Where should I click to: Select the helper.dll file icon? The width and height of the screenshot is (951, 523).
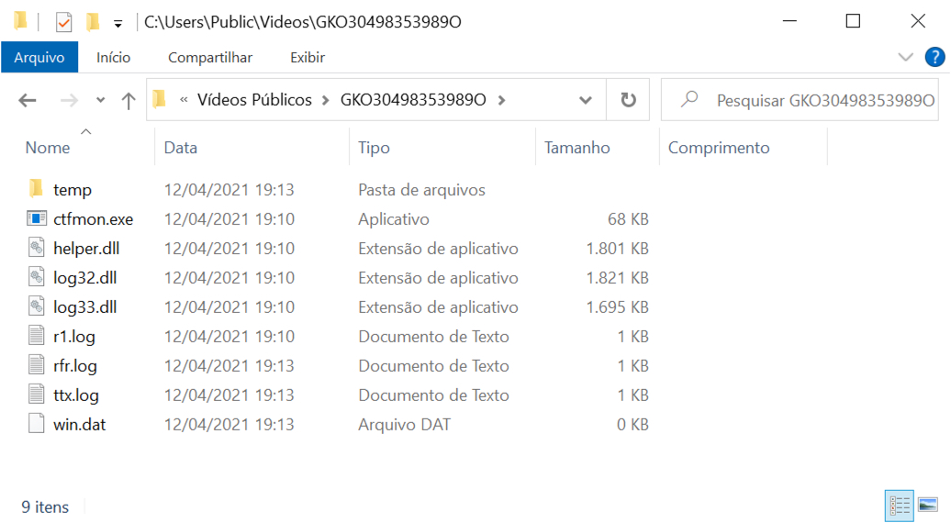pyautogui.click(x=37, y=247)
